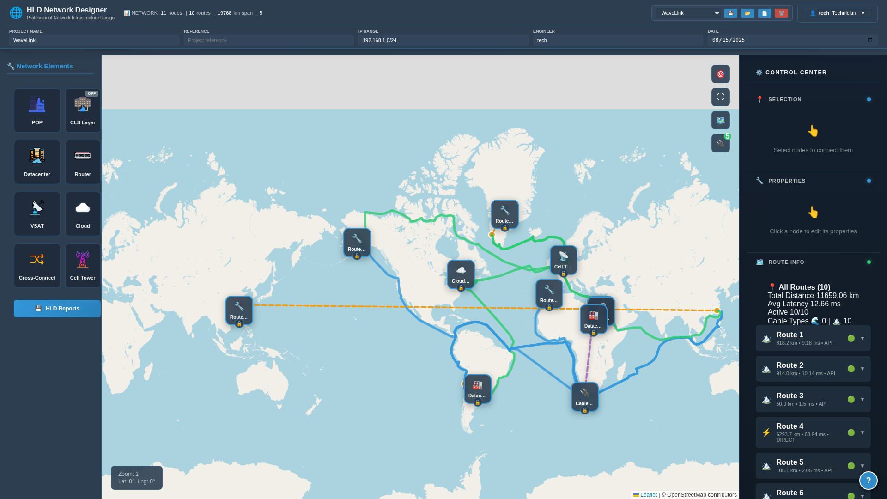
Task: Collapse the Route Info panel header
Action: [813, 262]
